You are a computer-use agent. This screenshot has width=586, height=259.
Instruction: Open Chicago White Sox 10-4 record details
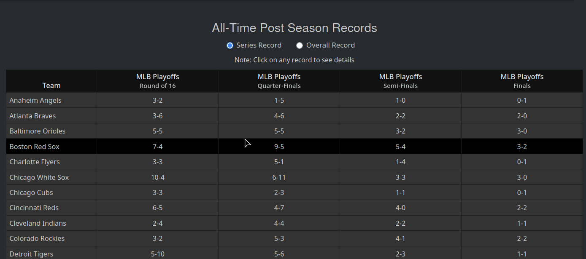tap(157, 177)
